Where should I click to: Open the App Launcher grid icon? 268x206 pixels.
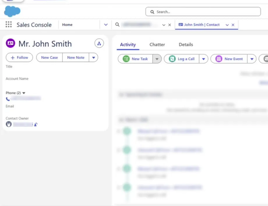click(8, 24)
